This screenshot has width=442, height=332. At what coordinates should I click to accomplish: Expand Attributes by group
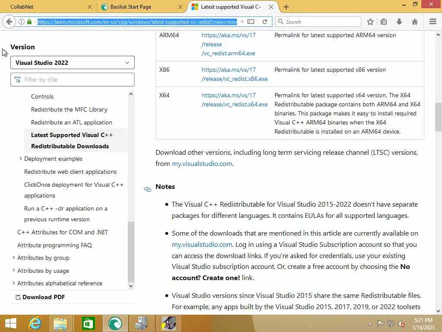13,258
